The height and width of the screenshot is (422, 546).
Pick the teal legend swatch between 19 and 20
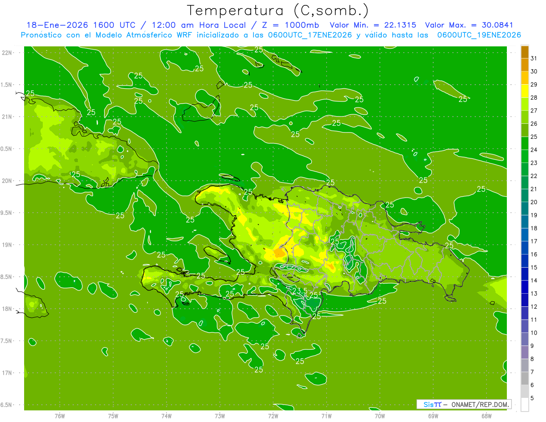coord(525,208)
